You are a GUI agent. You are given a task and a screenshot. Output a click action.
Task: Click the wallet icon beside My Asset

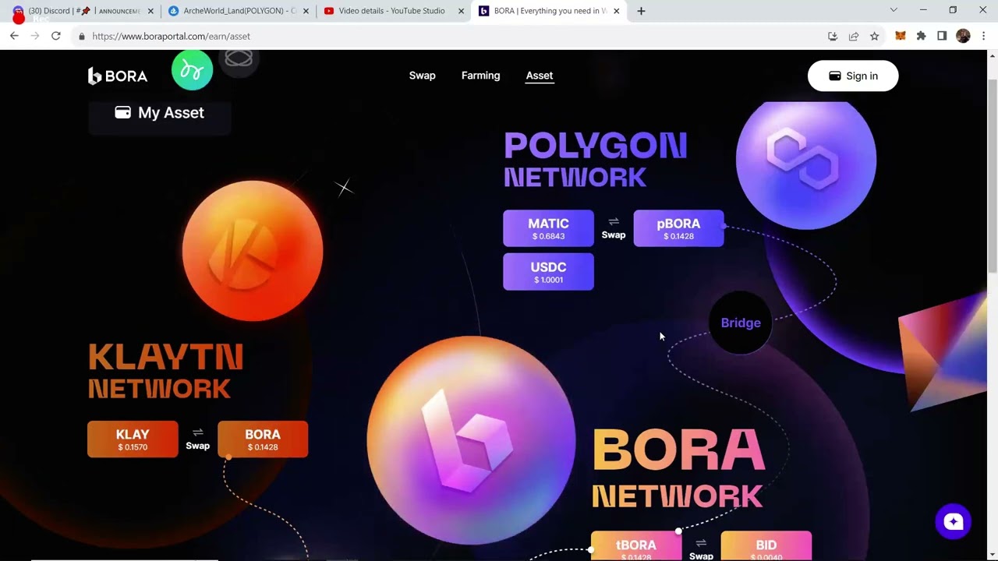(x=122, y=112)
